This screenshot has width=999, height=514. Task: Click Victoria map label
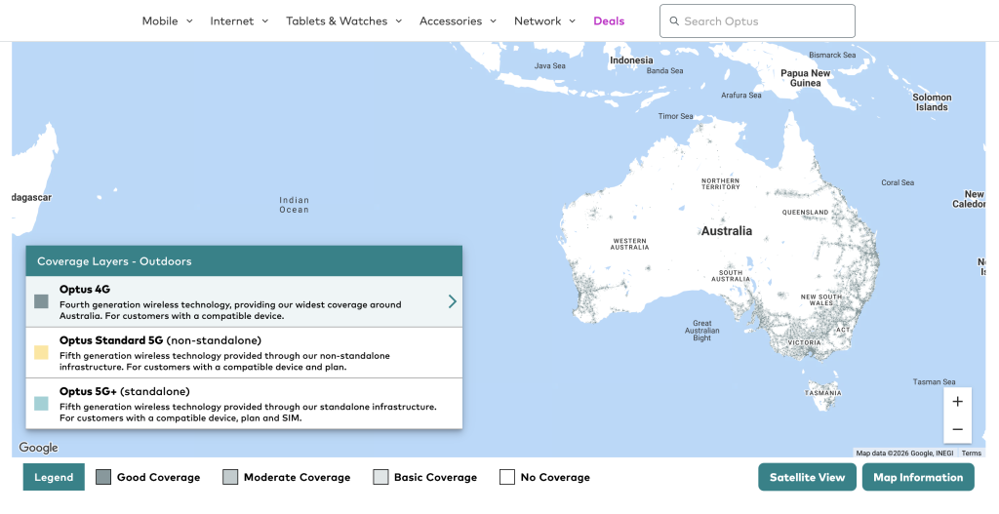[x=804, y=342]
